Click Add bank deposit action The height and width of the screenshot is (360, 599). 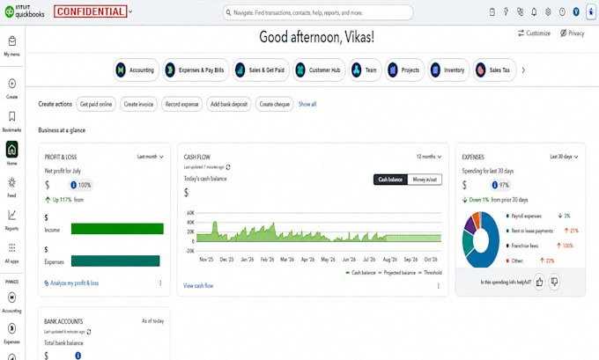229,104
